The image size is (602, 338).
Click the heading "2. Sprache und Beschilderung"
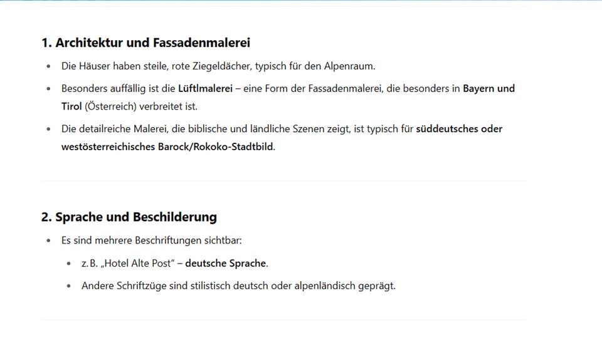129,217
